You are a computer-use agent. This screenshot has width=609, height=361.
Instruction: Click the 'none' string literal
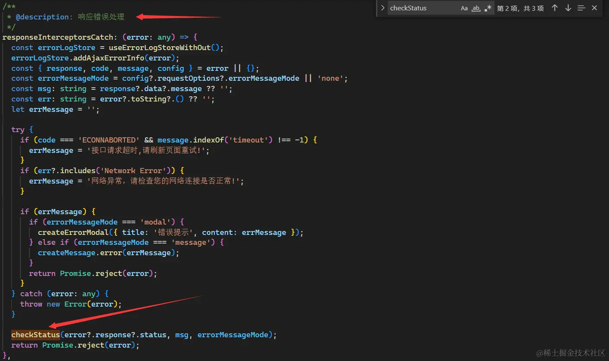[x=331, y=78]
